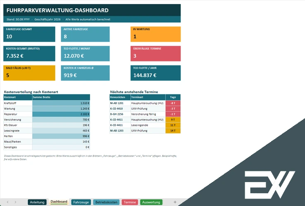Click the Leasingrate row label
Viewport: 305px width, 206px height.
tap(12, 131)
